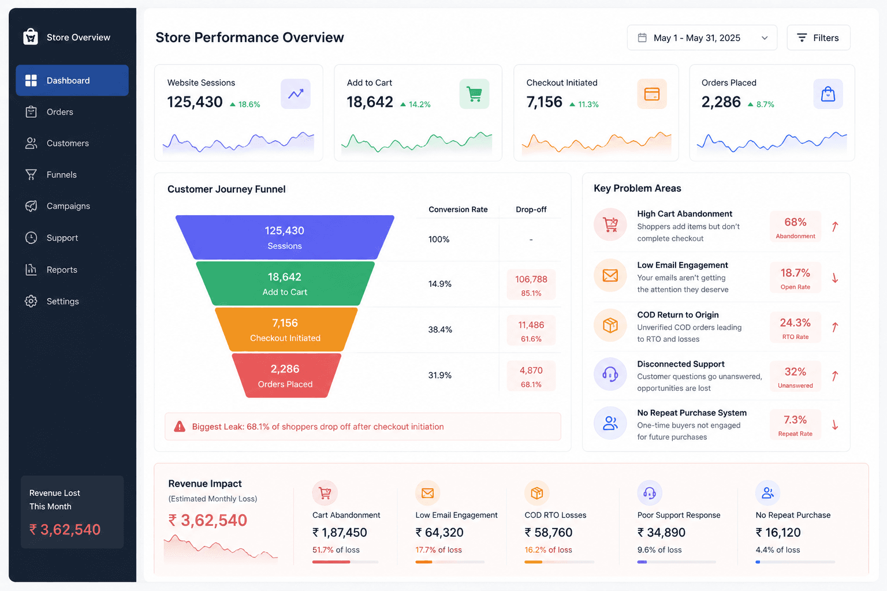Screen dimensions: 887x591
Task: Open Campaigns from the sidebar
Action: pos(72,206)
